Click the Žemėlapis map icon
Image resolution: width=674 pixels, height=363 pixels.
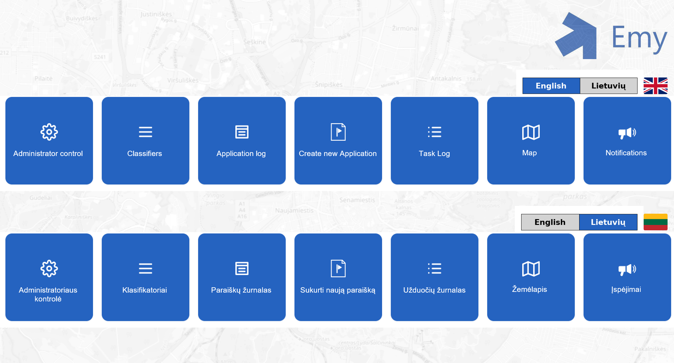pyautogui.click(x=531, y=269)
